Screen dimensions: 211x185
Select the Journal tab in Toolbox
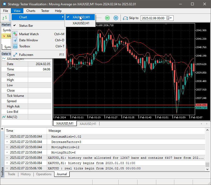[x=62, y=174]
